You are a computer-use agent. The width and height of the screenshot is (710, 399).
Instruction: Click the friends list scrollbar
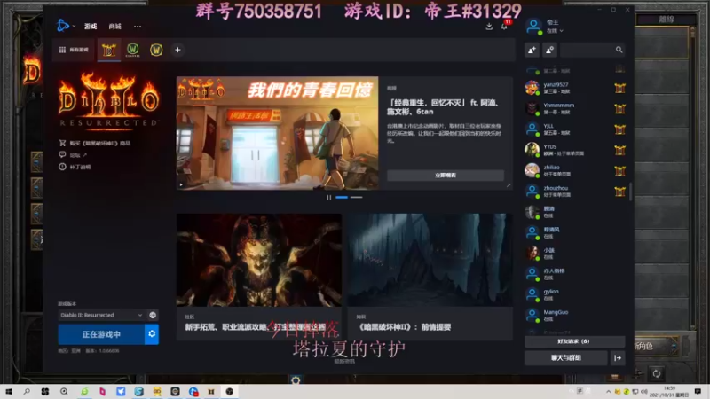coord(630,192)
